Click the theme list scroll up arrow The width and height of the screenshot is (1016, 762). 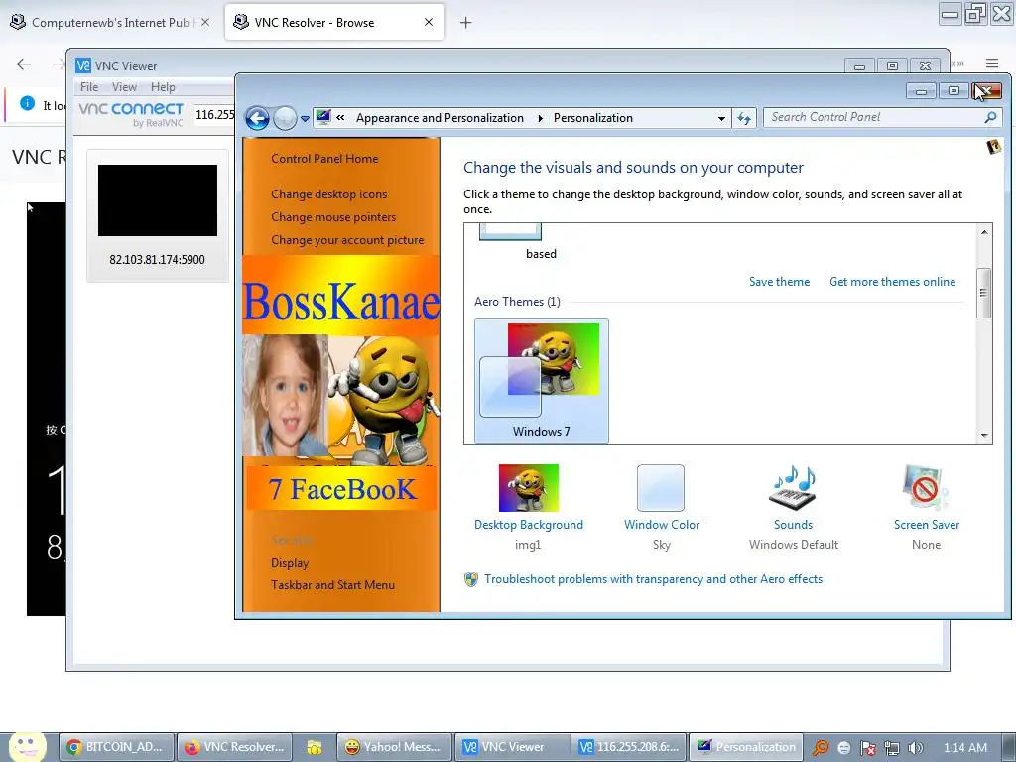(984, 232)
